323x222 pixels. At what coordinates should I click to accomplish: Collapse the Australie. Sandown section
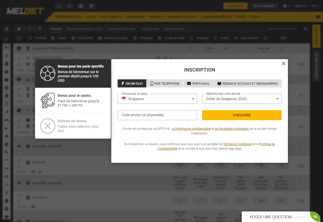click(x=301, y=183)
